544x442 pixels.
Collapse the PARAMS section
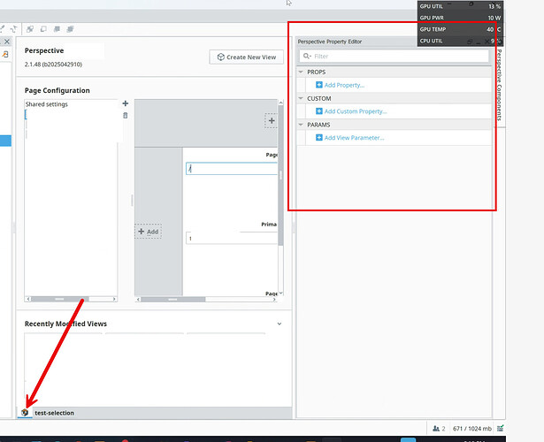[301, 125]
